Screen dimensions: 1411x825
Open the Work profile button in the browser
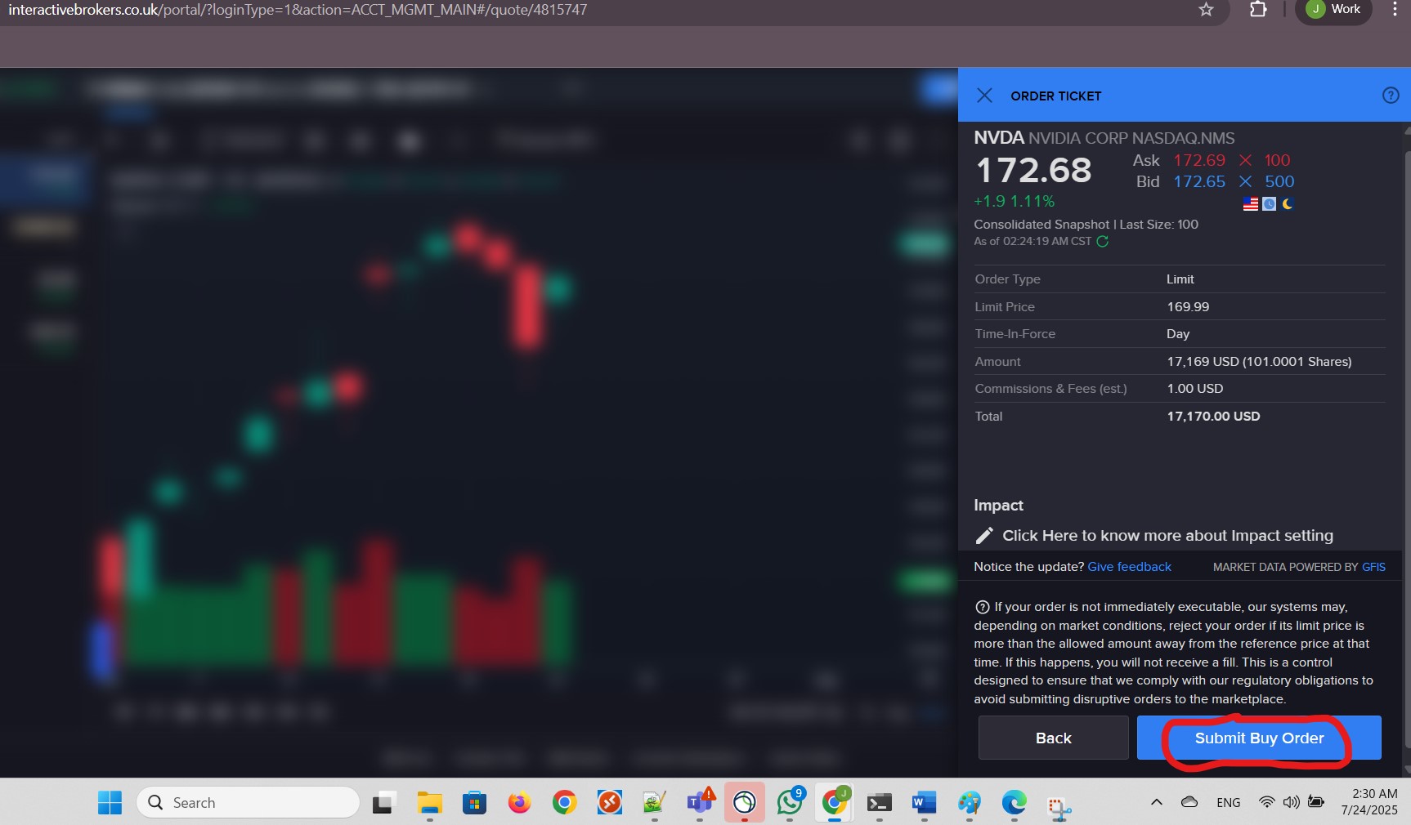coord(1333,9)
